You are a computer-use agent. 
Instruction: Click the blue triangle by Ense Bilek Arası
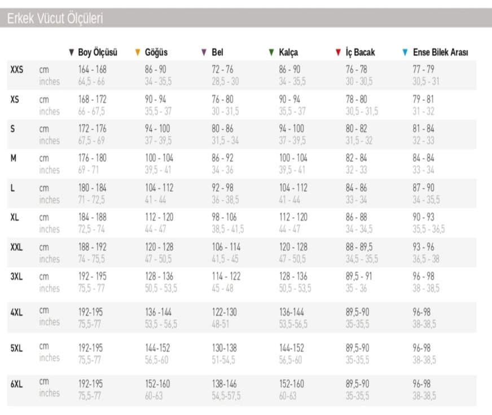point(405,52)
